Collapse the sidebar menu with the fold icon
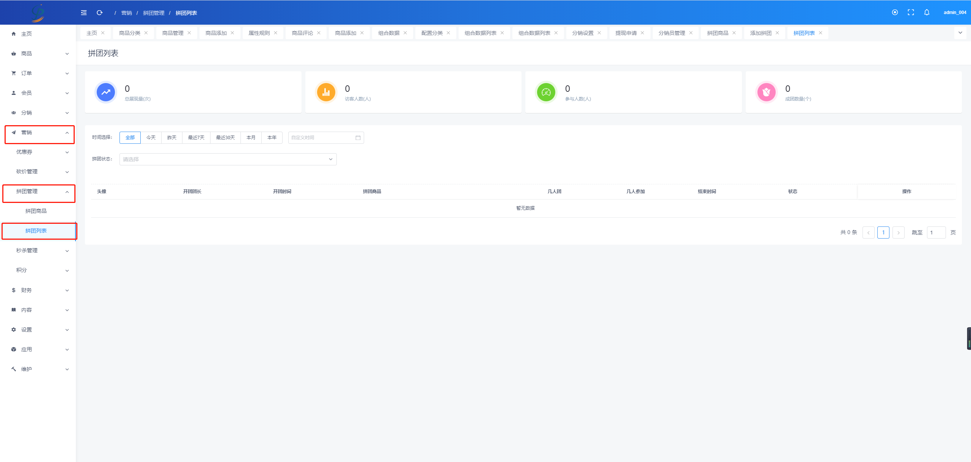This screenshot has width=971, height=462. click(84, 13)
